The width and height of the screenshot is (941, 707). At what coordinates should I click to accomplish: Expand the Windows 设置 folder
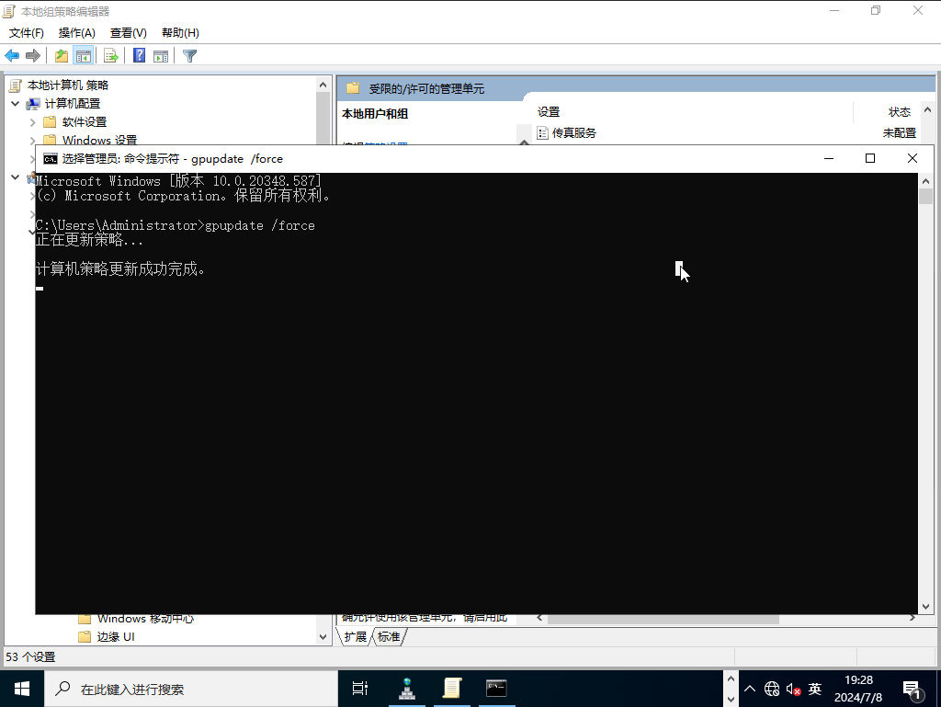[x=32, y=141]
